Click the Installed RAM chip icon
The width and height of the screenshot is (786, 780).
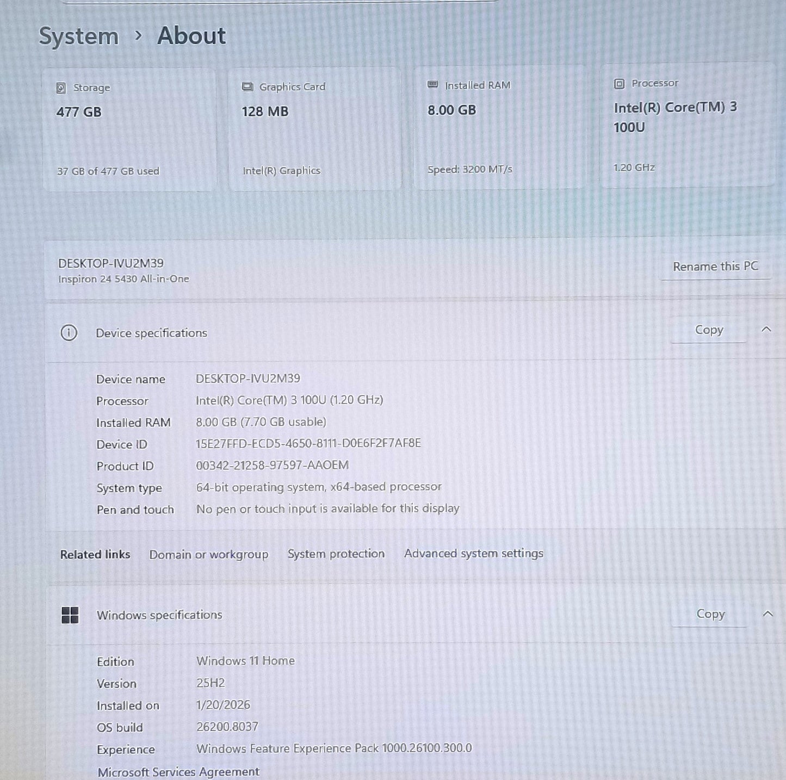pos(433,85)
